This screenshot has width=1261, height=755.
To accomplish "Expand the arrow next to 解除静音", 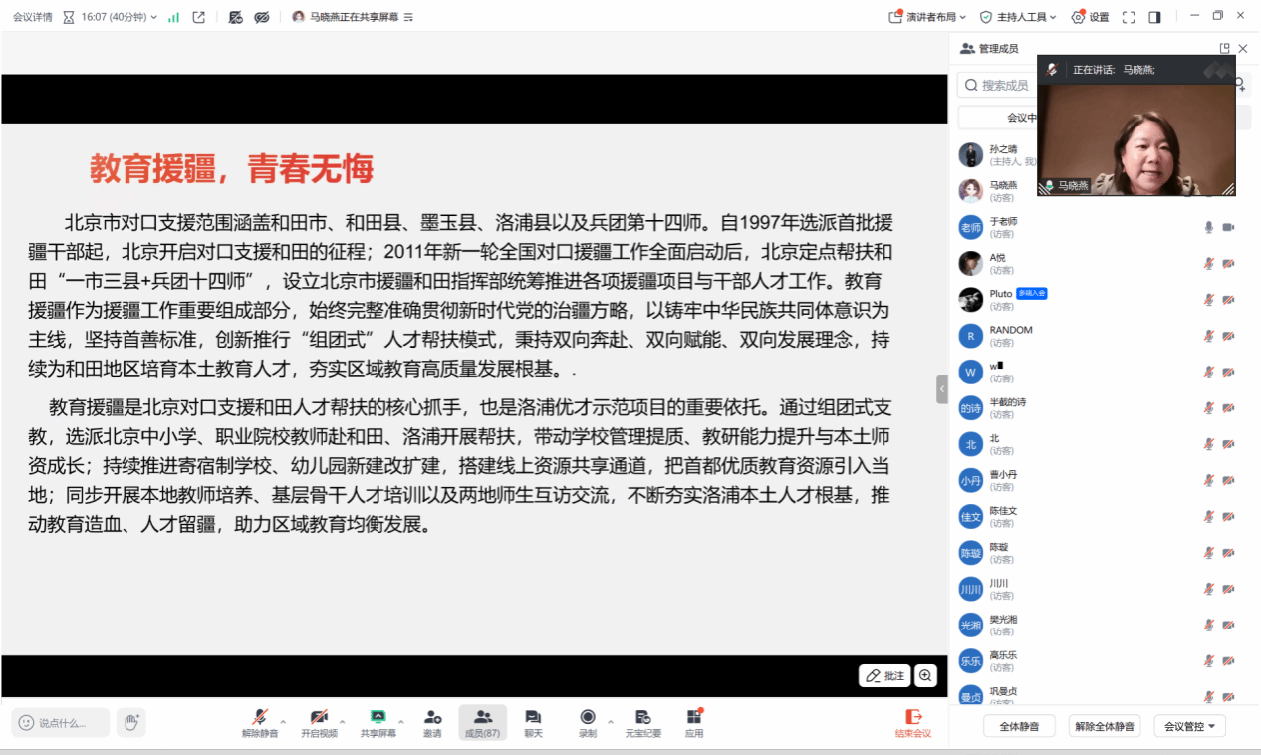I will click(283, 721).
